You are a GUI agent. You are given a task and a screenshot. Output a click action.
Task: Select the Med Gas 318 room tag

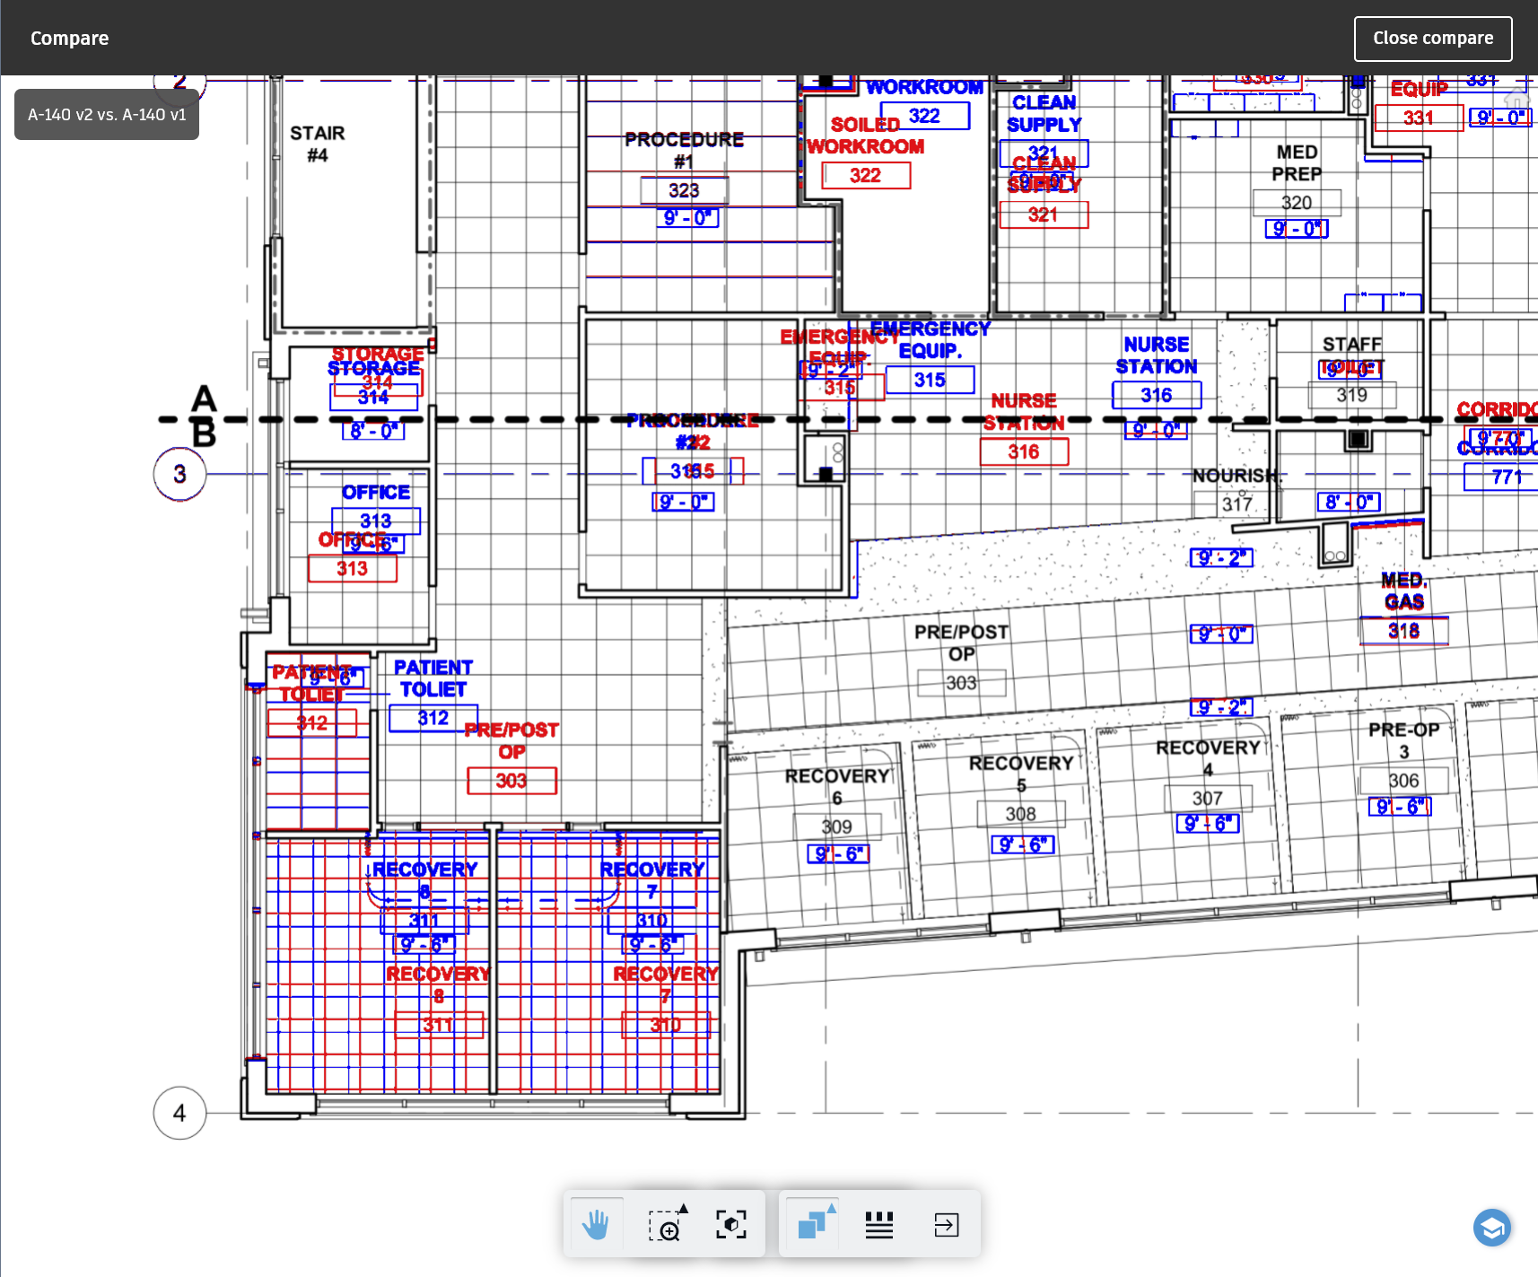point(1402,631)
